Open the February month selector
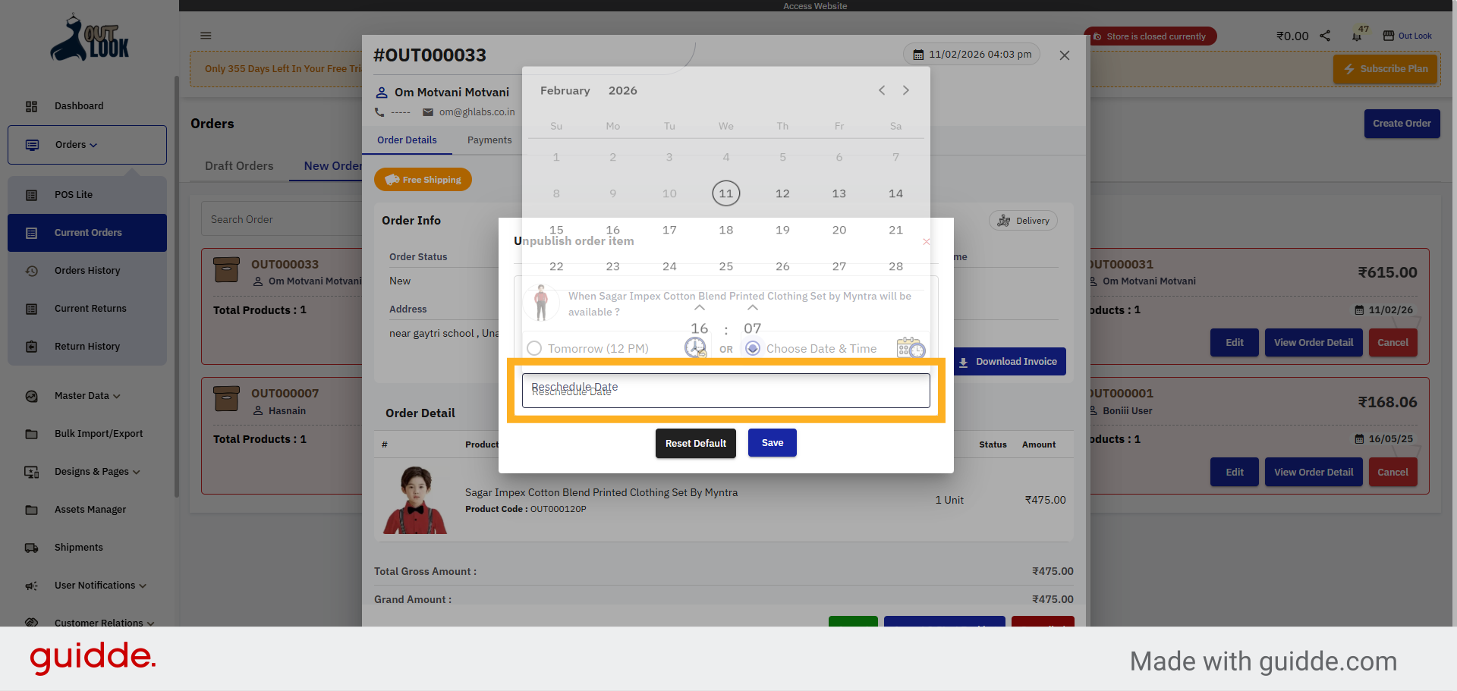The height and width of the screenshot is (691, 1457). (x=565, y=91)
